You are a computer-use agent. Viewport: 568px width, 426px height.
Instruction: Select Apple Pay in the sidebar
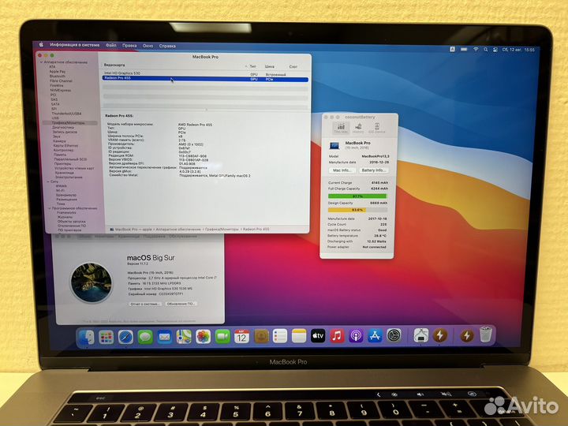tap(58, 72)
